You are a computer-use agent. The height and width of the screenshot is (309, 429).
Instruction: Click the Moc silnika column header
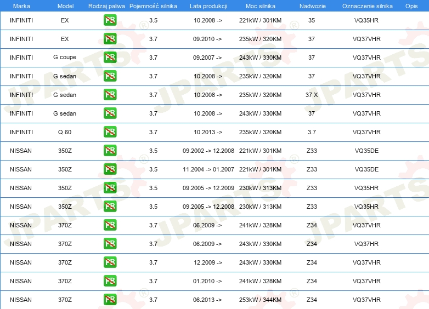click(260, 6)
